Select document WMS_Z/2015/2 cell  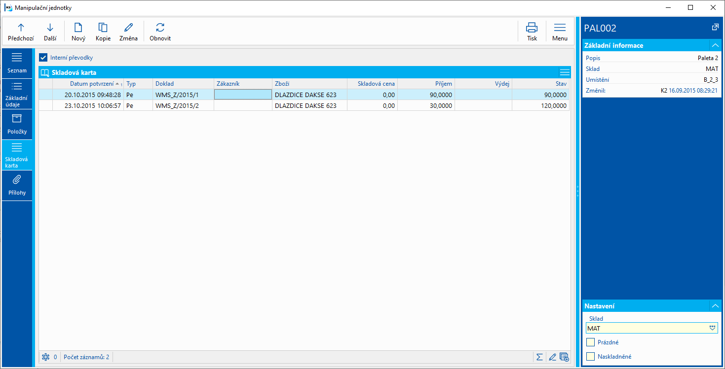pos(183,105)
